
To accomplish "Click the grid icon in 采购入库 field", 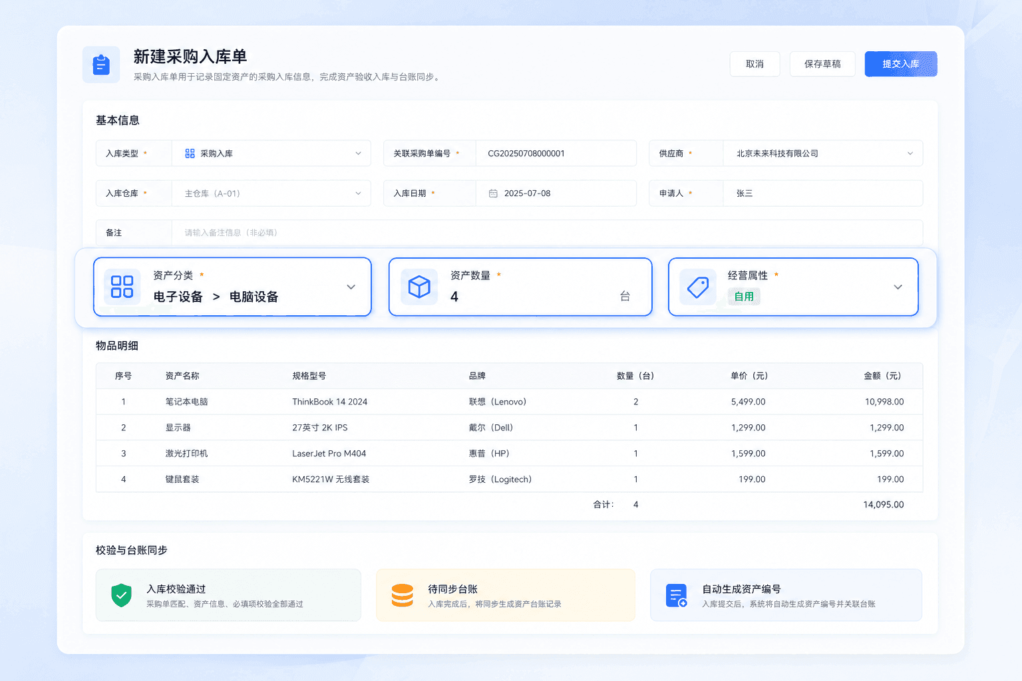I will [190, 154].
